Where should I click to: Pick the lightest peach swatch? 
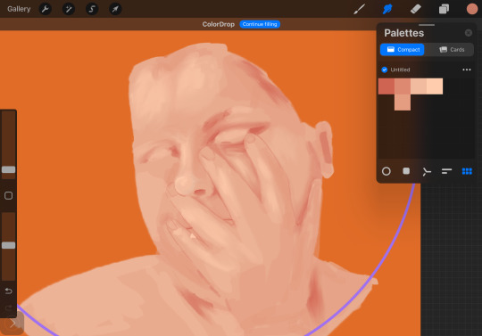(435, 86)
